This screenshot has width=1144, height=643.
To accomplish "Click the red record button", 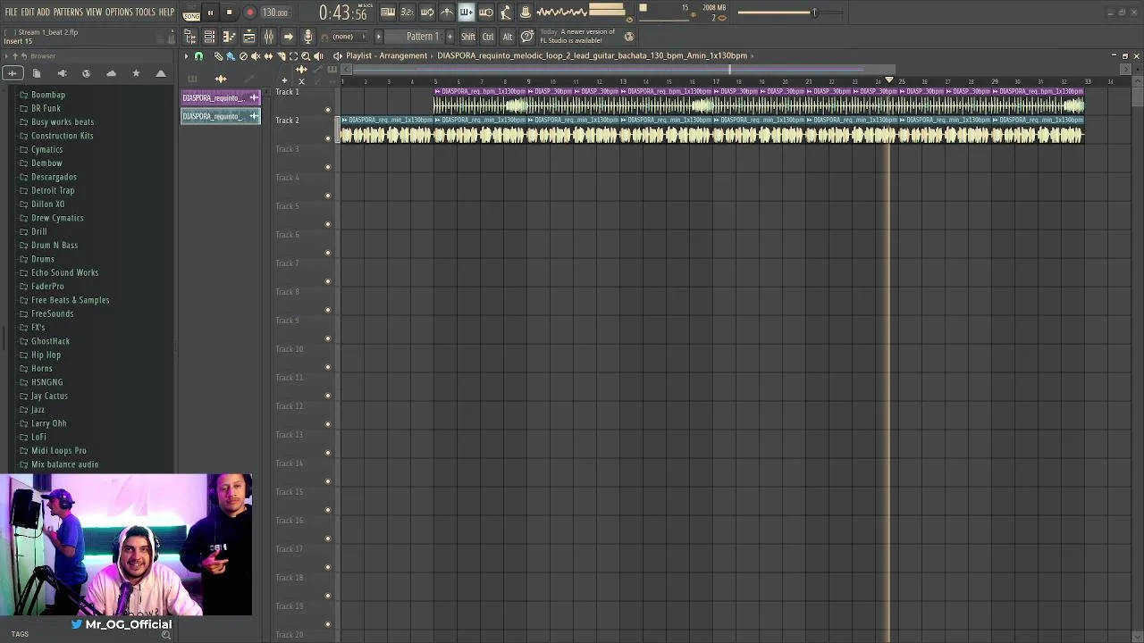I will click(250, 13).
